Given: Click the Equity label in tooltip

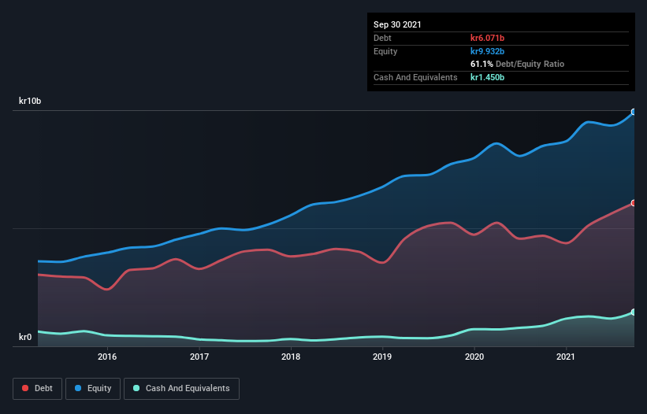Looking at the screenshot, I should click(385, 51).
